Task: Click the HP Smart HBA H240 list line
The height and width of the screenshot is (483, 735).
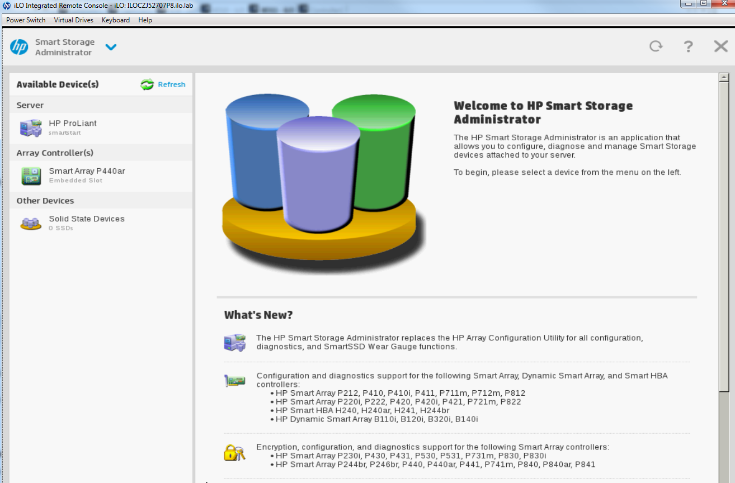Action: point(362,410)
